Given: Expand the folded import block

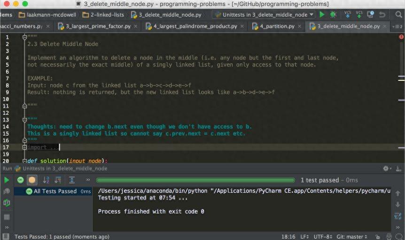Looking at the screenshot, I should (x=24, y=147).
